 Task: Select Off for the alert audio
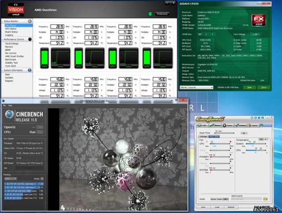coord(226,199)
